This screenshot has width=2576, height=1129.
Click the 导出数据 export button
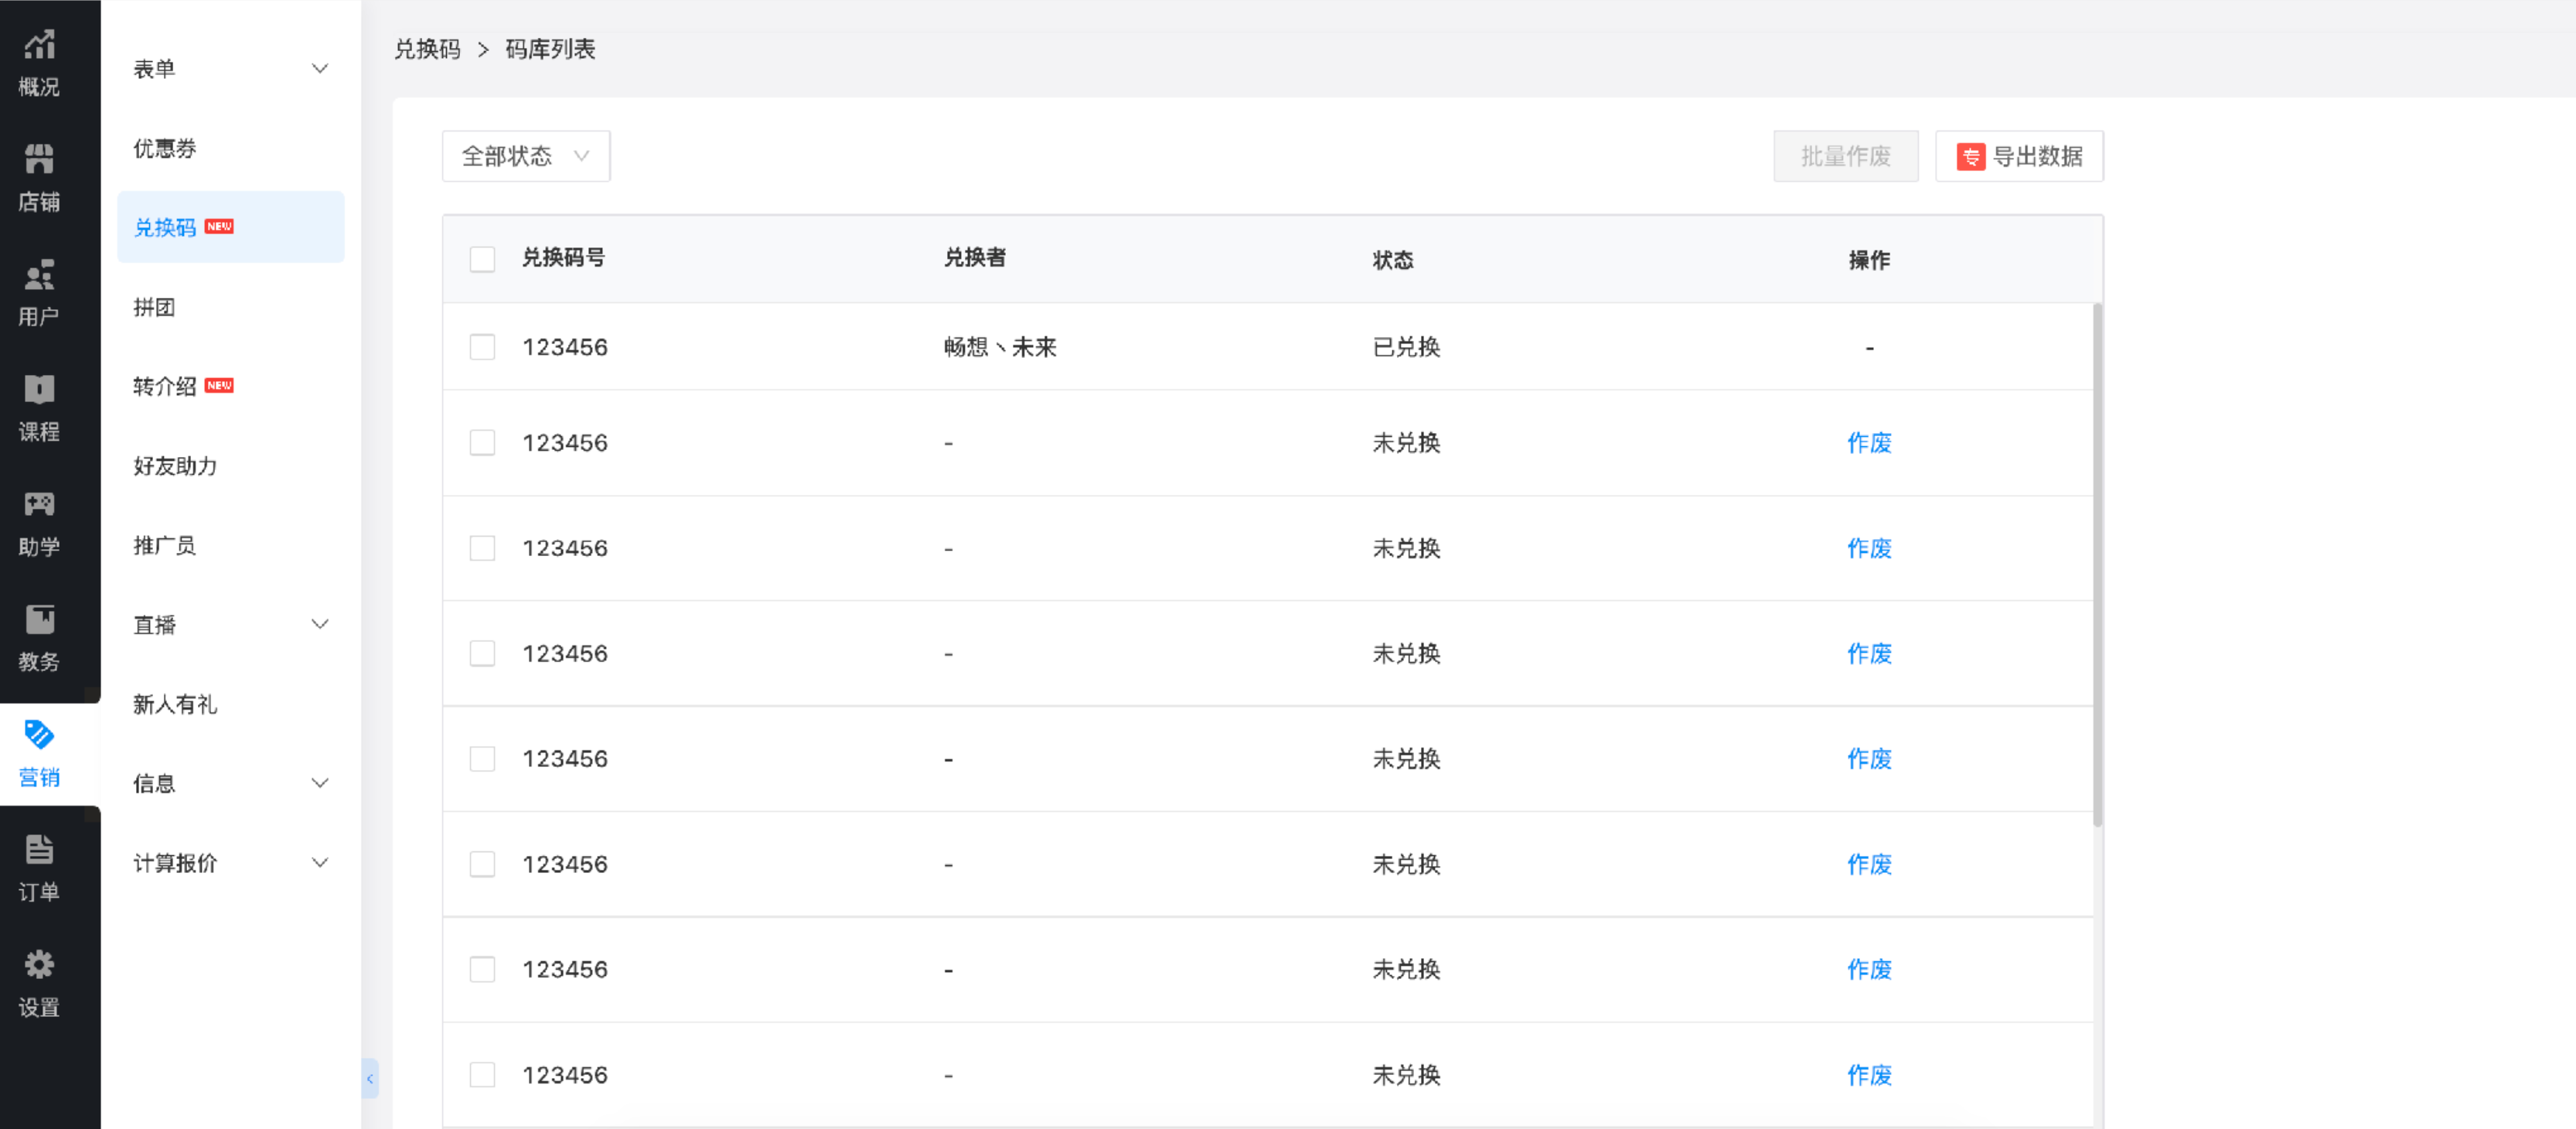click(x=2019, y=156)
